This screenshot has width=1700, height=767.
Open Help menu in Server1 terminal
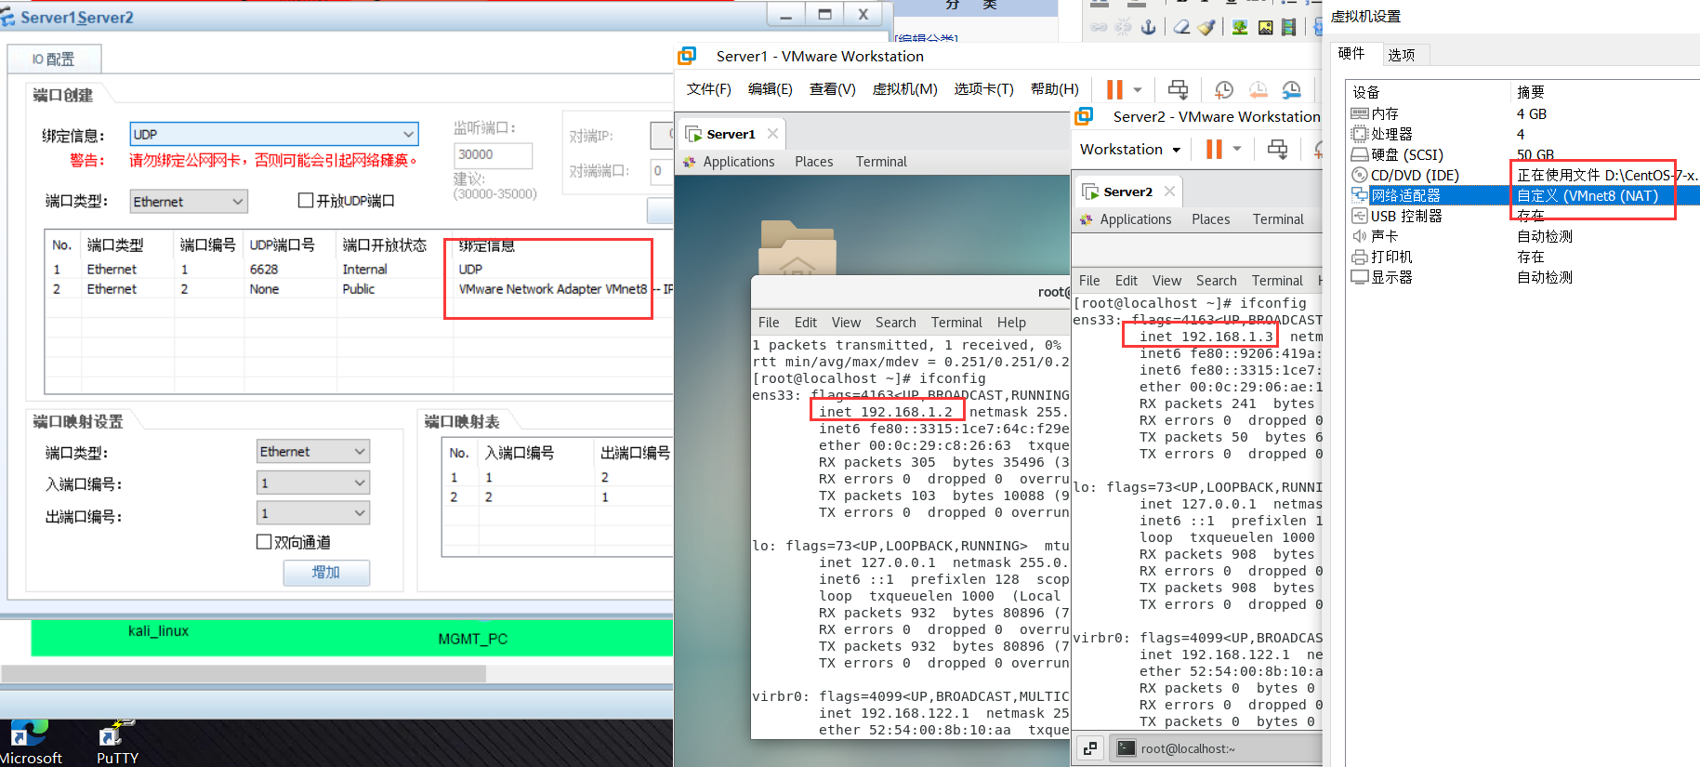pos(1011,323)
